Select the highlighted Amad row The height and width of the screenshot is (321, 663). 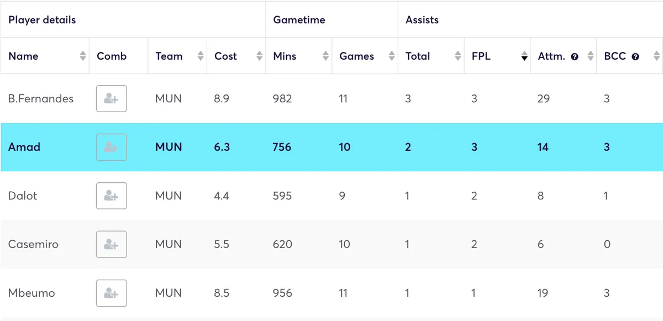331,147
